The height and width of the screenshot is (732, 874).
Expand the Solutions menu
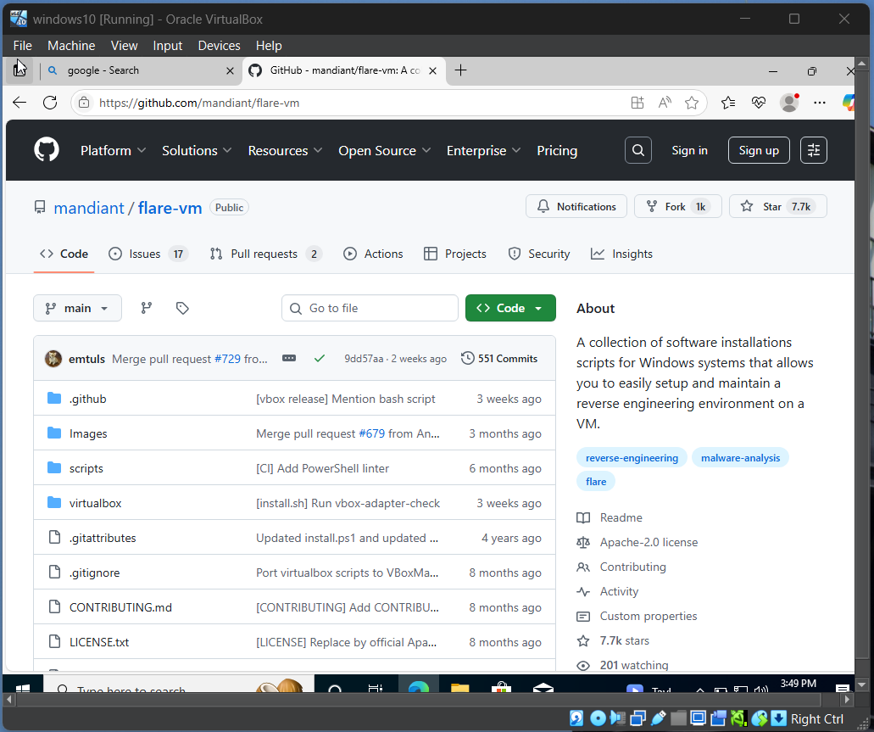[x=197, y=151]
